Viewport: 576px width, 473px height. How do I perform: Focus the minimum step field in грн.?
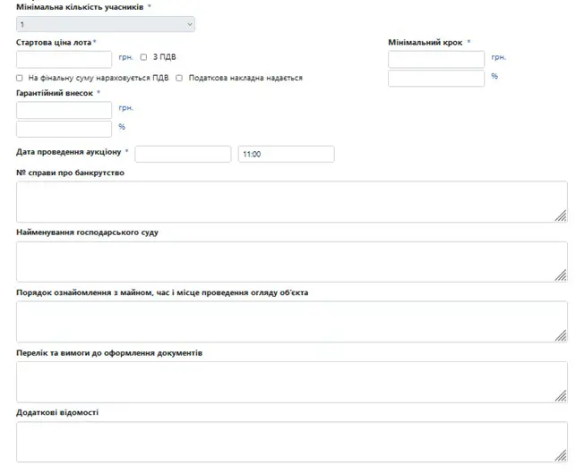[436, 60]
